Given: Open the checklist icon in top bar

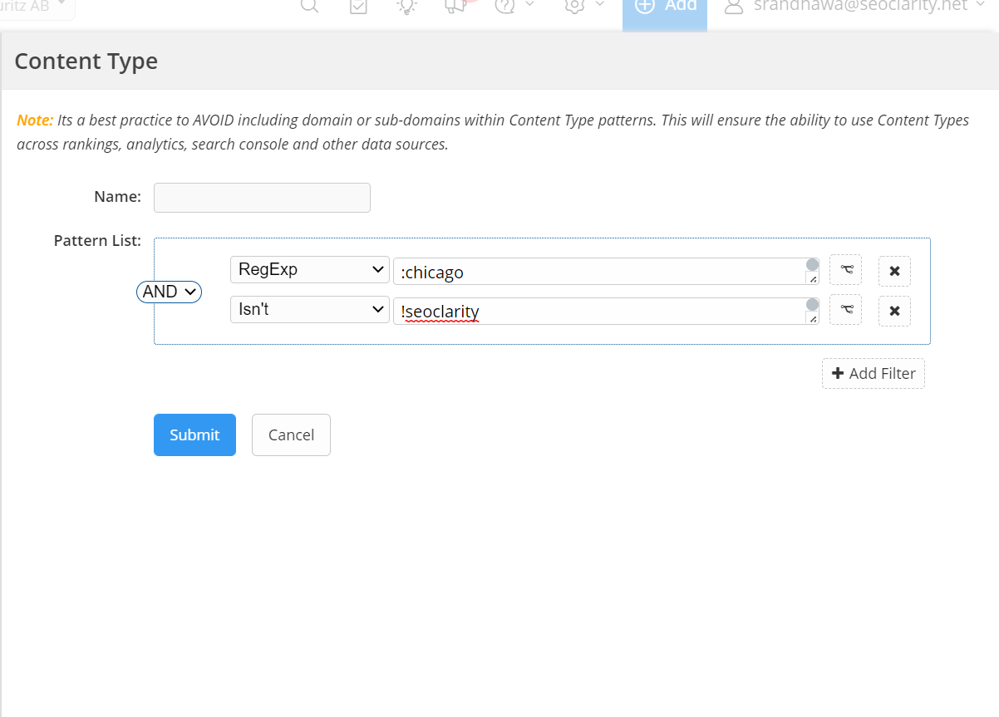Looking at the screenshot, I should coord(358,6).
